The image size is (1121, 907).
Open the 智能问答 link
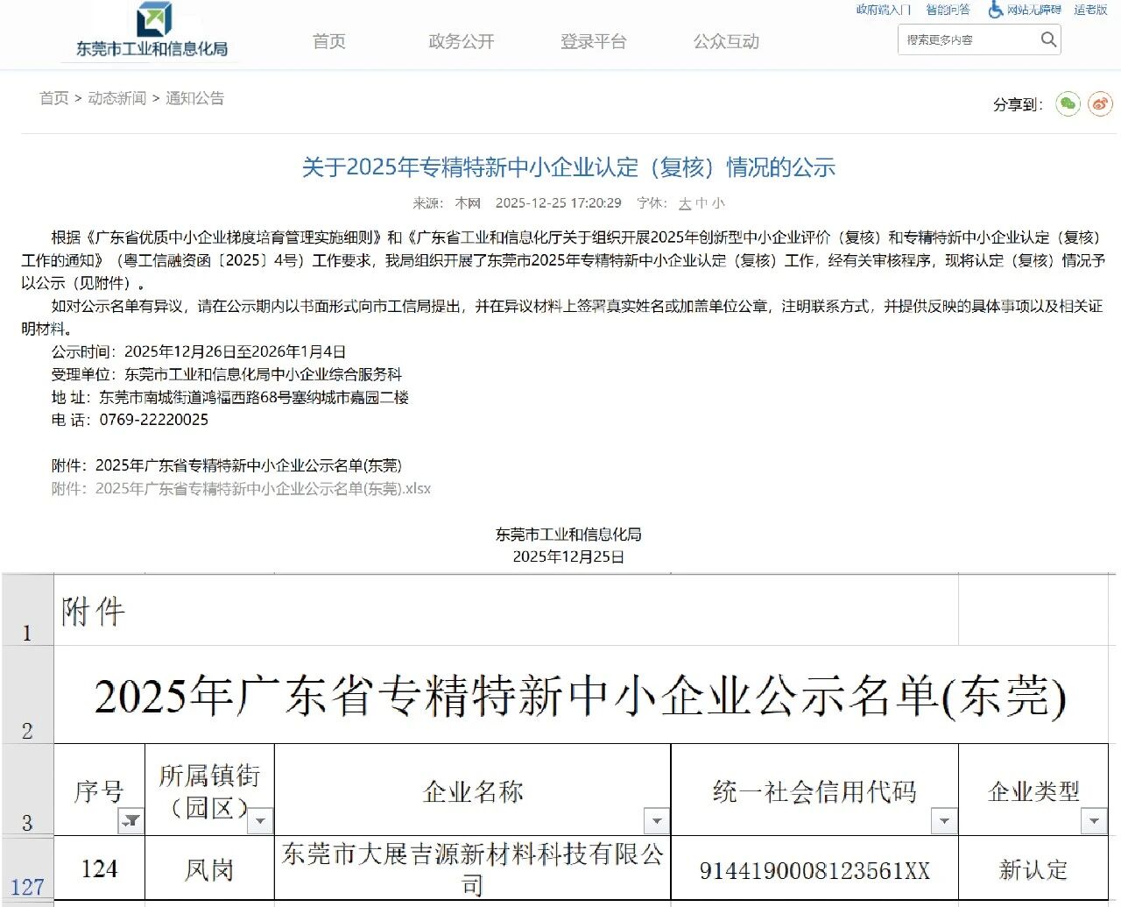948,10
